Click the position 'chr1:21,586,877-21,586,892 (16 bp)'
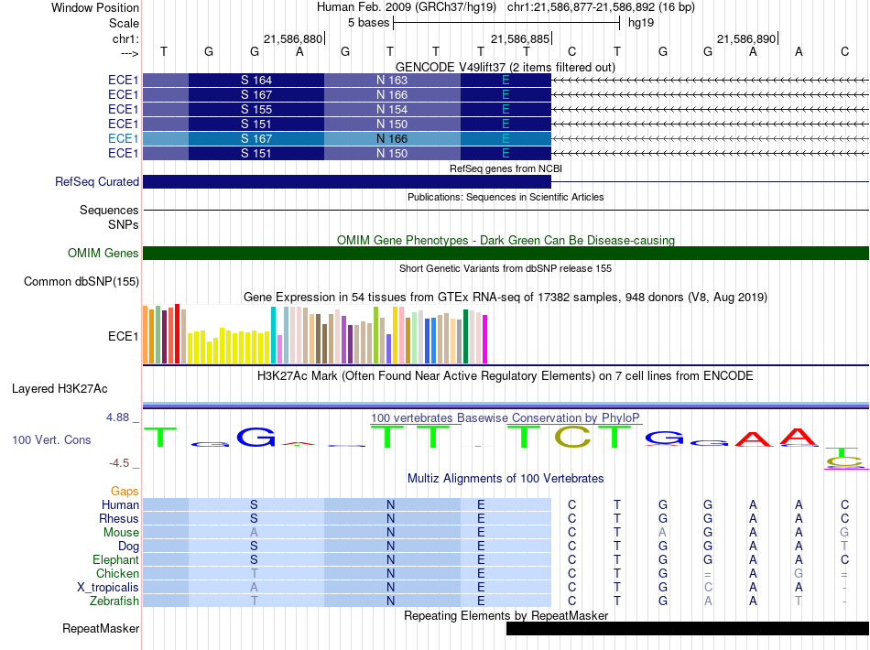This screenshot has width=870, height=650. point(601,7)
